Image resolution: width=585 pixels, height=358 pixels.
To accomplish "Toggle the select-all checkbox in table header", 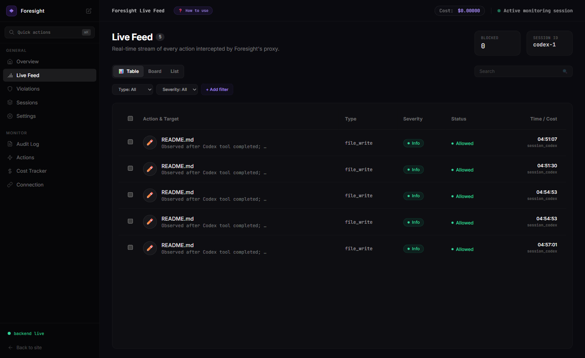I will click(x=130, y=119).
